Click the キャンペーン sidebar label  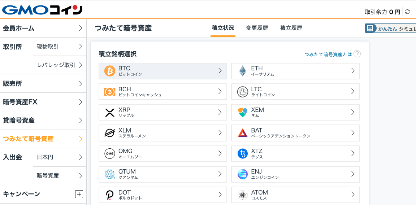point(22,194)
